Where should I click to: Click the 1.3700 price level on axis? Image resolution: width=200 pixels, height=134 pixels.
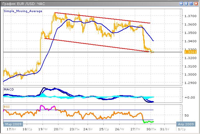[x=190, y=16]
